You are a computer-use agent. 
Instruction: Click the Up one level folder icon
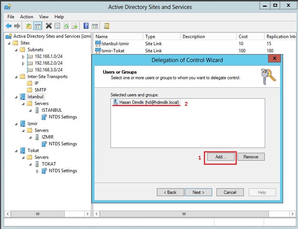pos(29,26)
